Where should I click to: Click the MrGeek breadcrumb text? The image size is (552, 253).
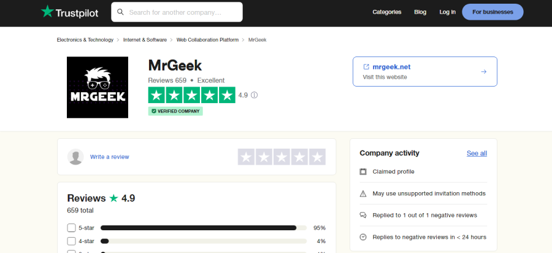(x=258, y=40)
